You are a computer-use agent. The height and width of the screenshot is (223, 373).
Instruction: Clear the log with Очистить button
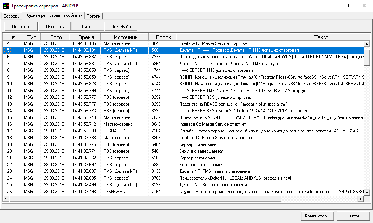[55, 27]
